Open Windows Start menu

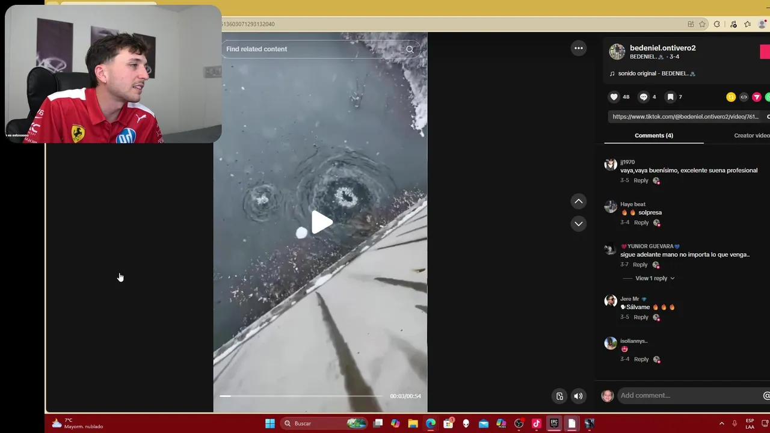(270, 423)
